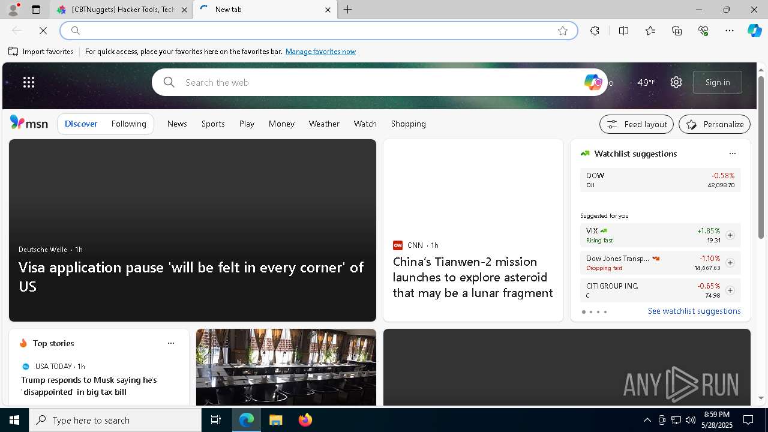The width and height of the screenshot is (768, 432).
Task: Open the Windows Start menu
Action: (14, 420)
